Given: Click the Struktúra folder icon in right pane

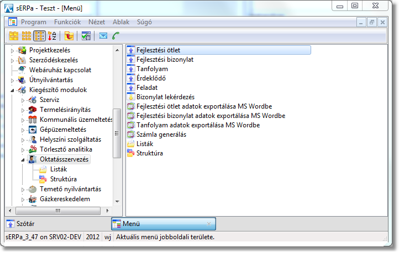Looking at the screenshot, I should click(x=131, y=153).
